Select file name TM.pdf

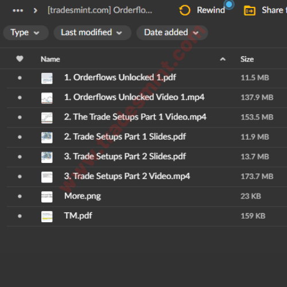point(78,216)
